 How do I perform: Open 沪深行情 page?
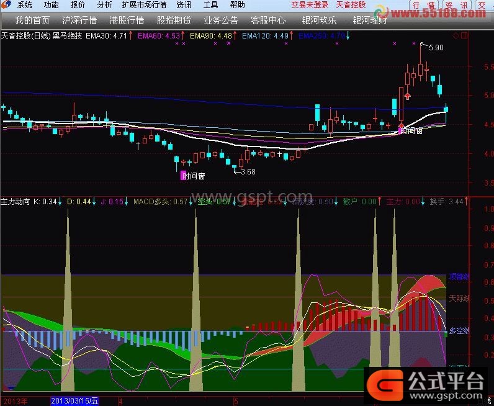pyautogui.click(x=79, y=21)
